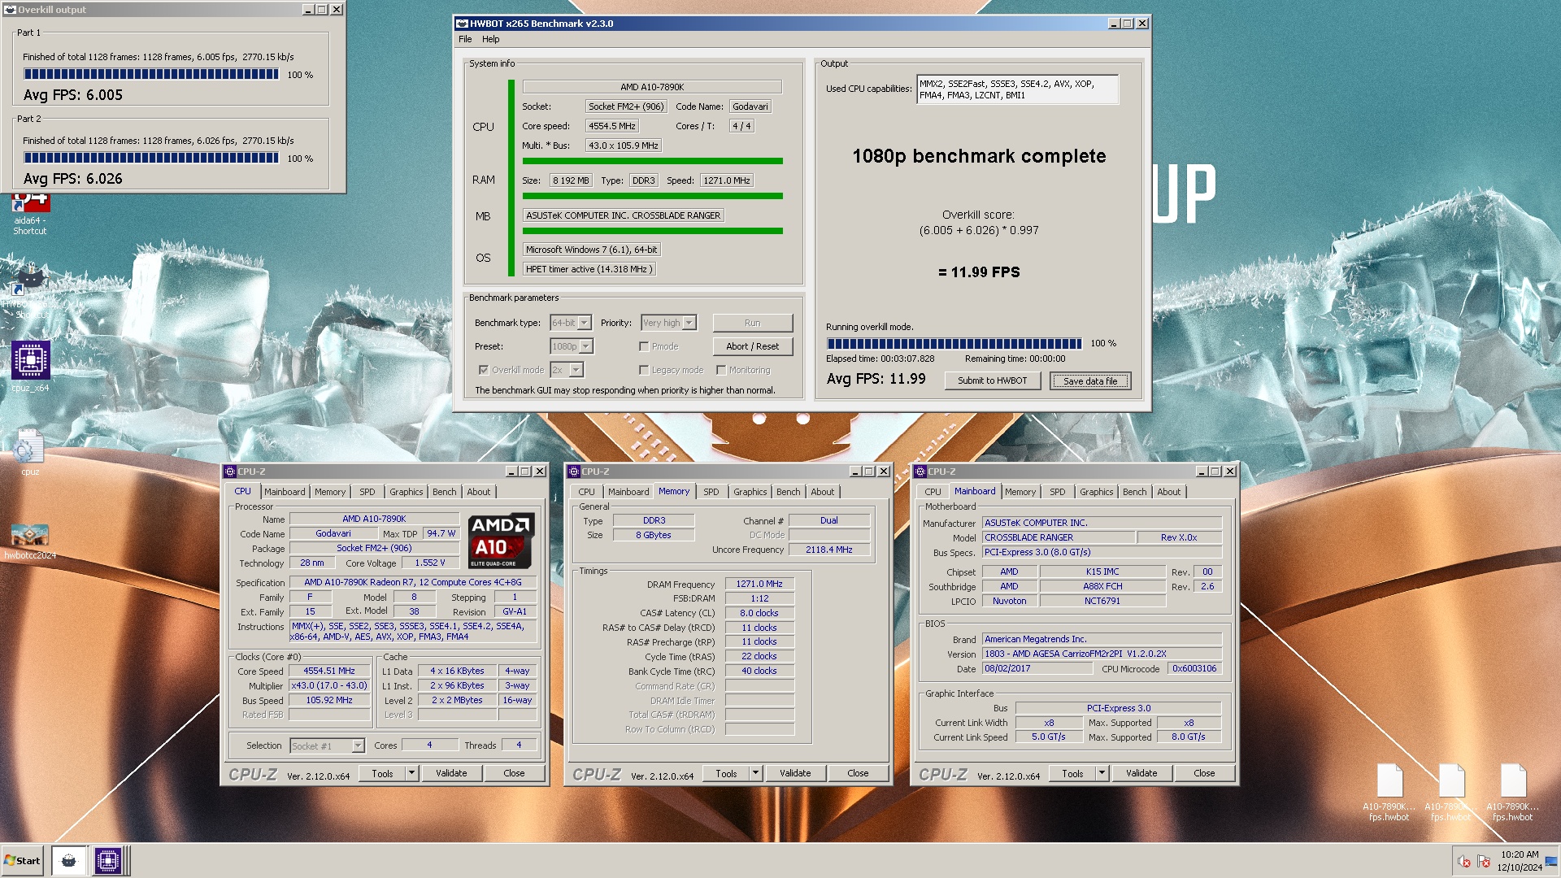Image resolution: width=1561 pixels, height=878 pixels.
Task: Expand Tools arrow in CPU-Z Memory window
Action: (x=755, y=773)
